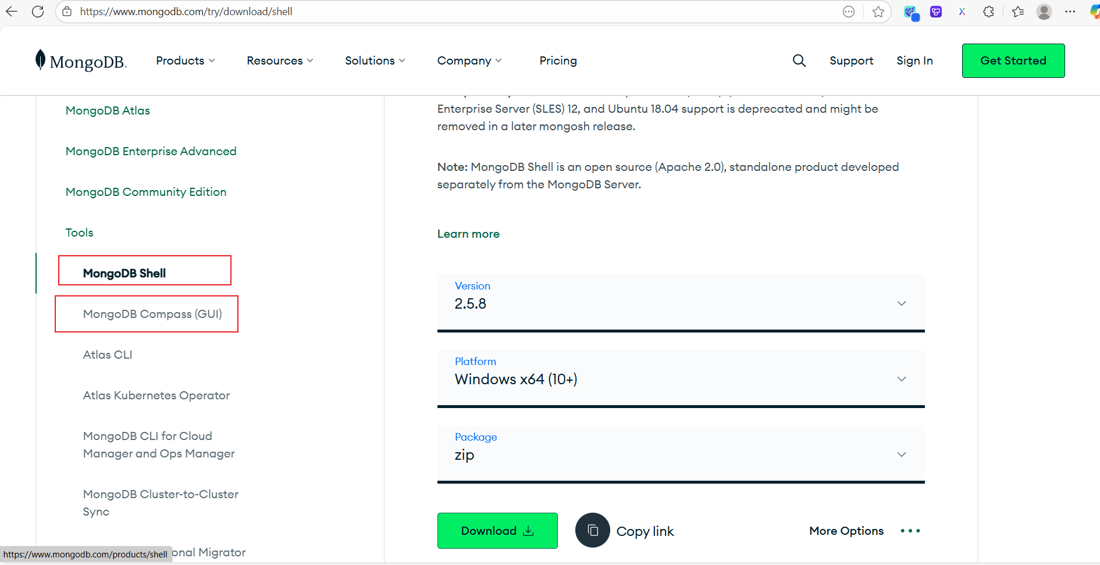This screenshot has width=1100, height=565.
Task: Select Atlas CLI sidebar item
Action: click(x=108, y=355)
